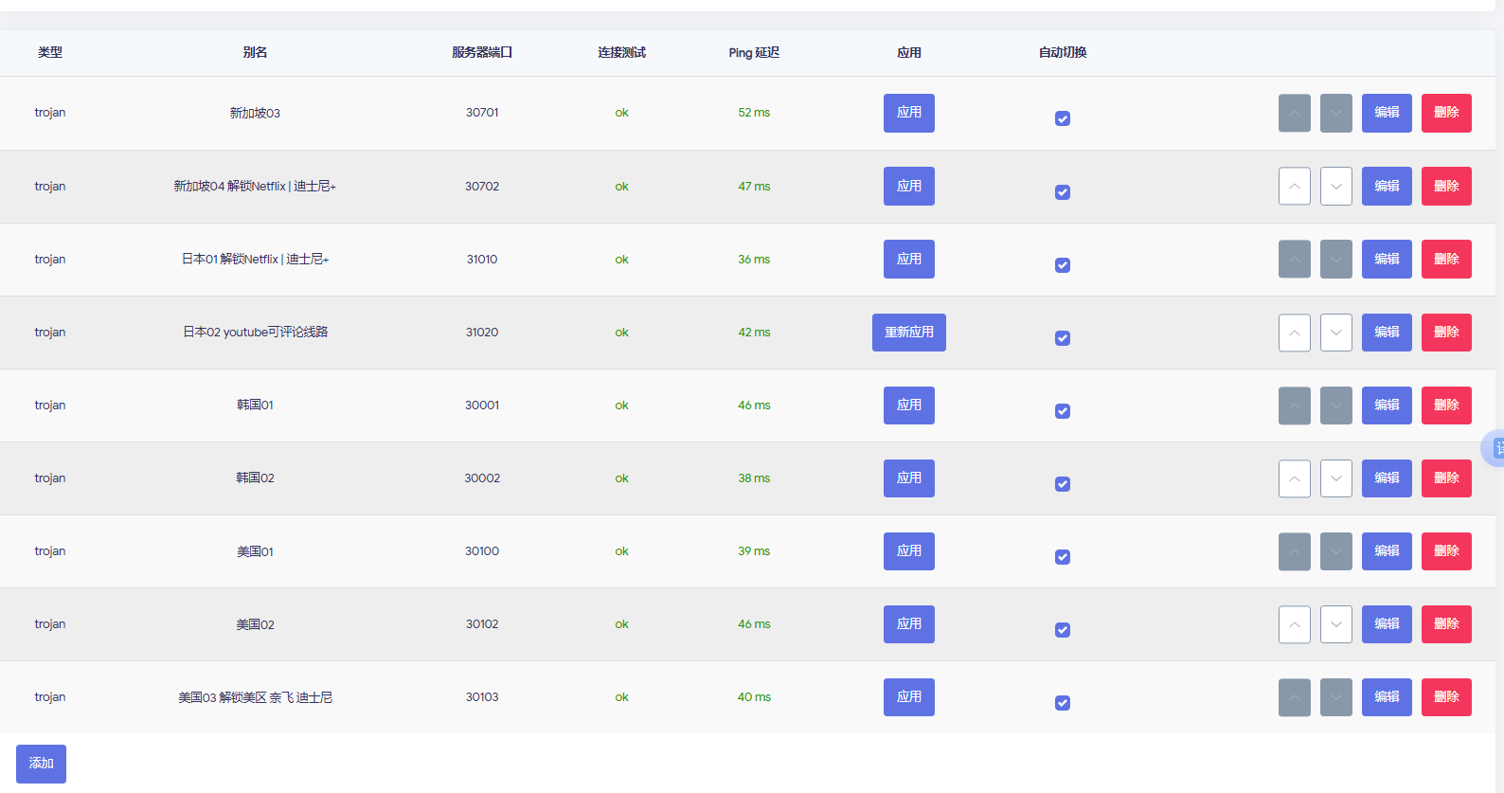The height and width of the screenshot is (793, 1504).
Task: Click up arrow for 韩国02 row
Action: point(1294,478)
